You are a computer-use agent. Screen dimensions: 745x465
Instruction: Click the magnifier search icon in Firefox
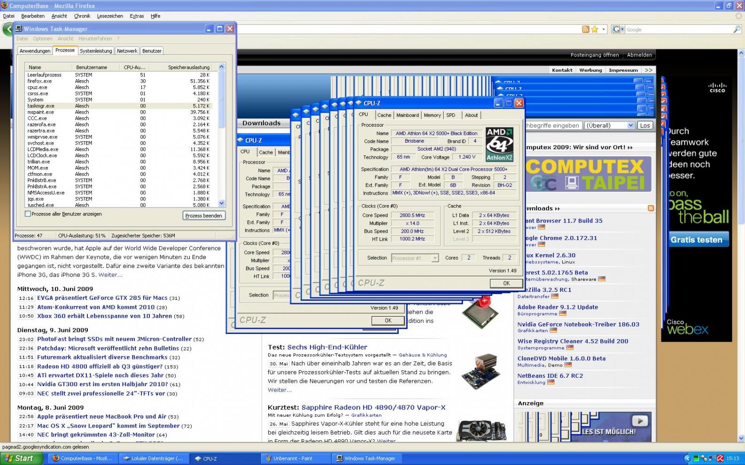click(x=737, y=29)
